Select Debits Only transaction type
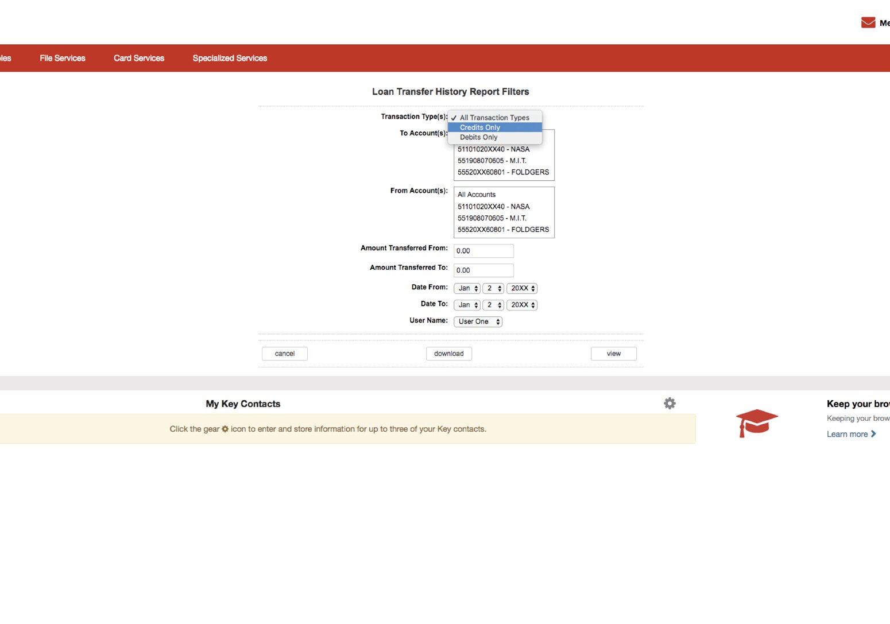Viewport: 890px width, 624px height. pos(478,137)
